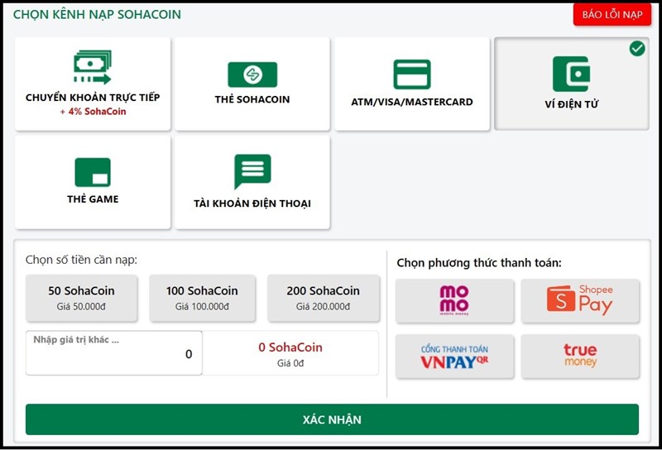Select the direct bank transfer money icon
662x450 pixels.
pos(93,67)
